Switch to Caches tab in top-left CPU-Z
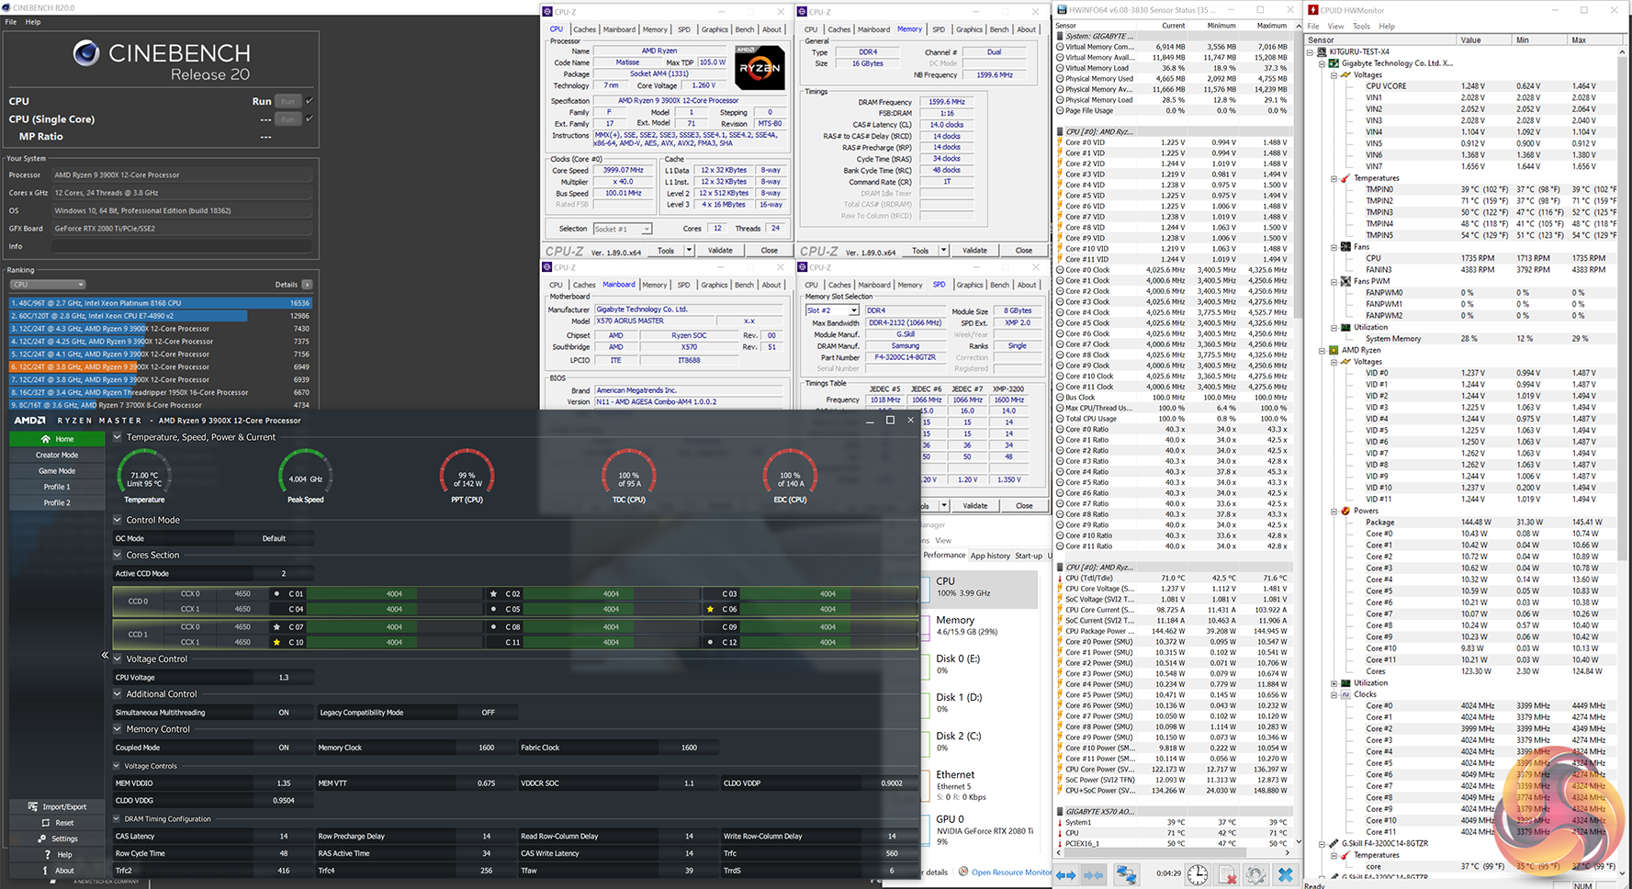Image resolution: width=1632 pixels, height=889 pixels. tap(584, 29)
